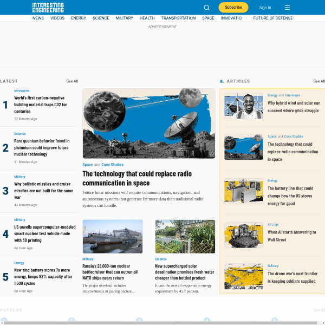Screen dimensions: 325x325
Task: Click the battery line article thumbnail
Action: click(244, 191)
